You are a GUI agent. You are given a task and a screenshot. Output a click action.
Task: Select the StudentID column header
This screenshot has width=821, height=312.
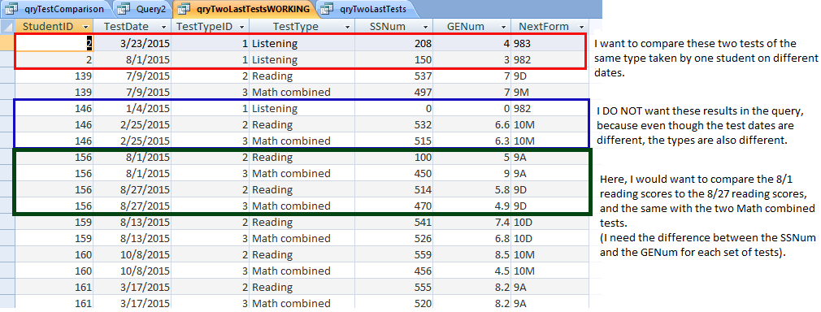[x=54, y=27]
